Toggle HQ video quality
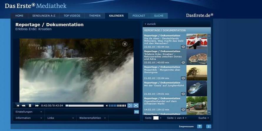262x131 pixels. click(137, 112)
